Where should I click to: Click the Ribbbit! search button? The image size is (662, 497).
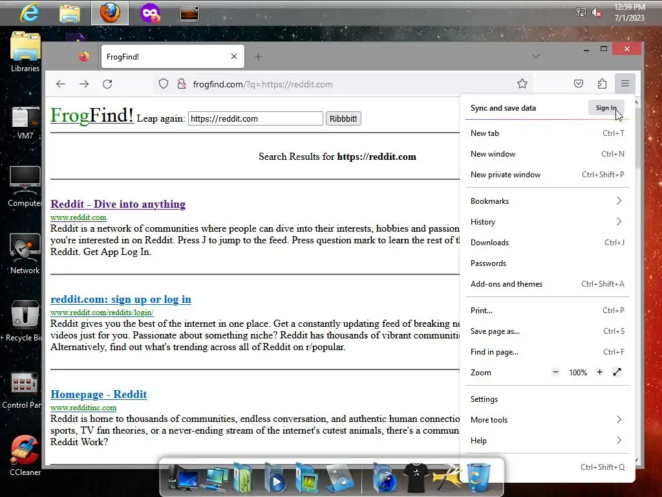pyautogui.click(x=343, y=119)
